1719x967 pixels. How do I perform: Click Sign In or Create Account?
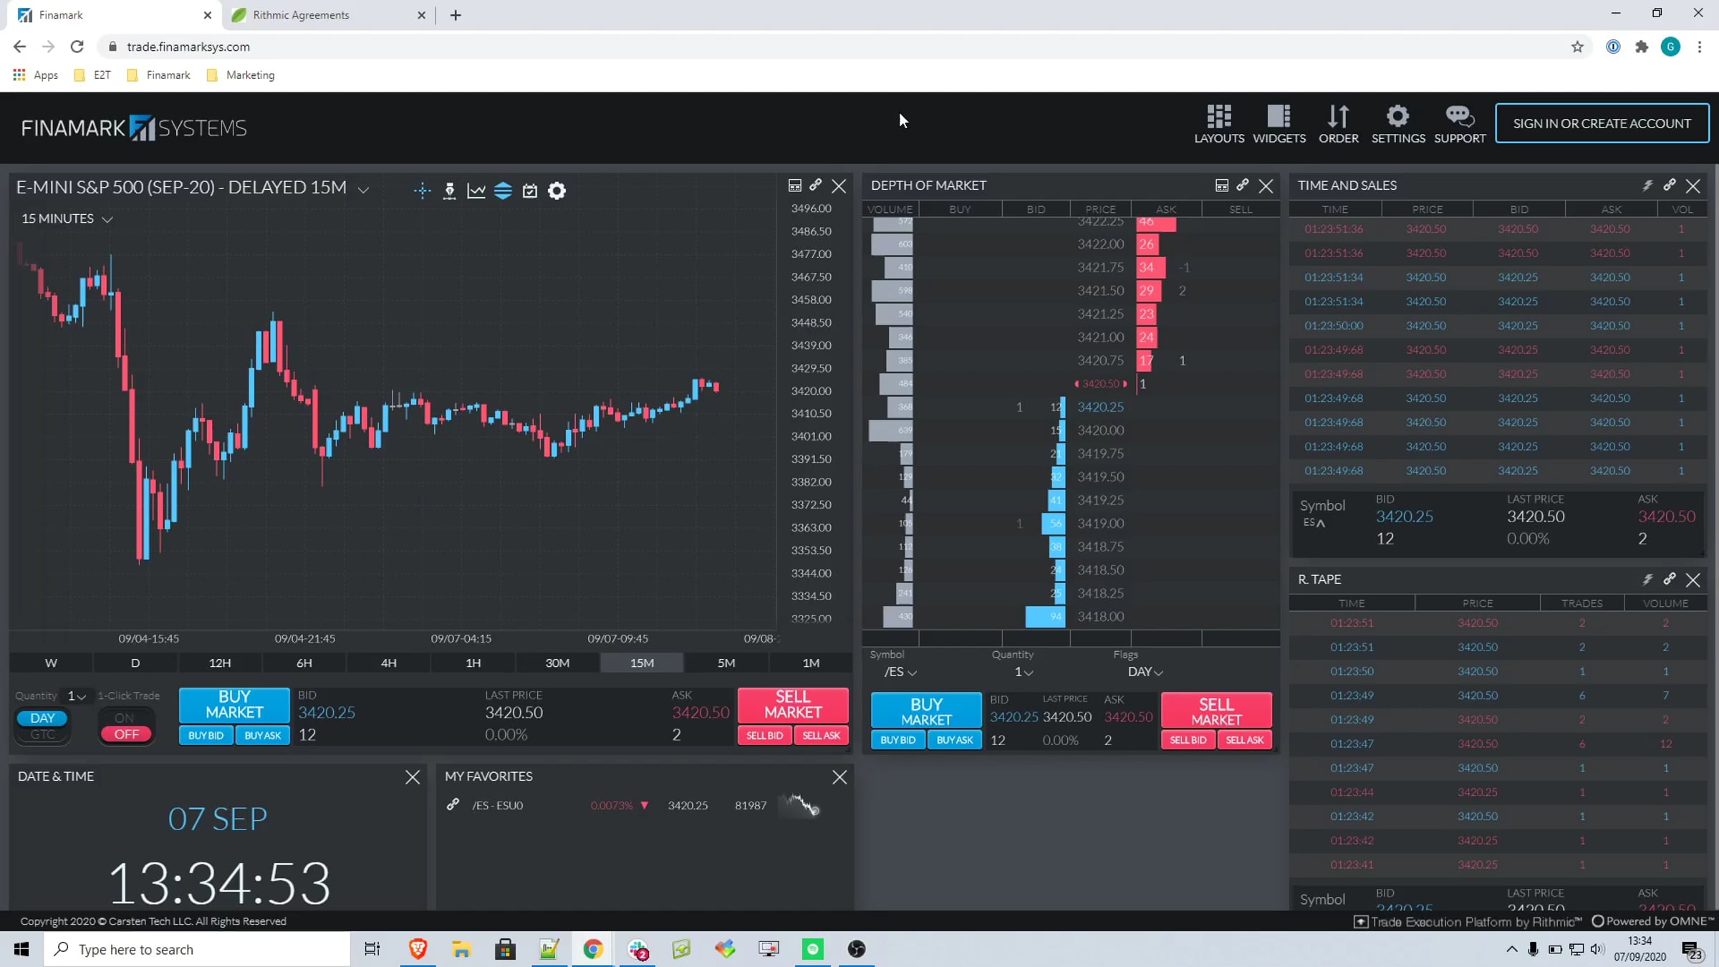[x=1602, y=123]
